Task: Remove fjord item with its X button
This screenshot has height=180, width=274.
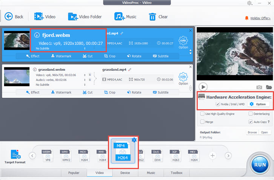Action: pyautogui.click(x=191, y=31)
